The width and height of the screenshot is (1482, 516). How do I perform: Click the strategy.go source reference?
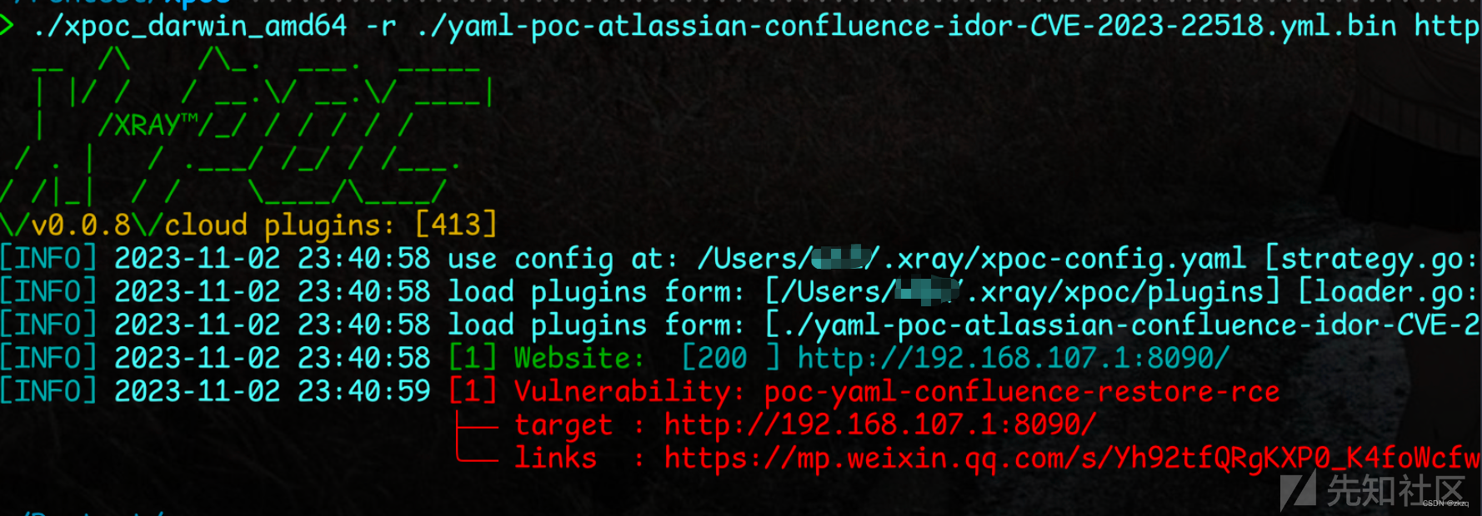1372,259
